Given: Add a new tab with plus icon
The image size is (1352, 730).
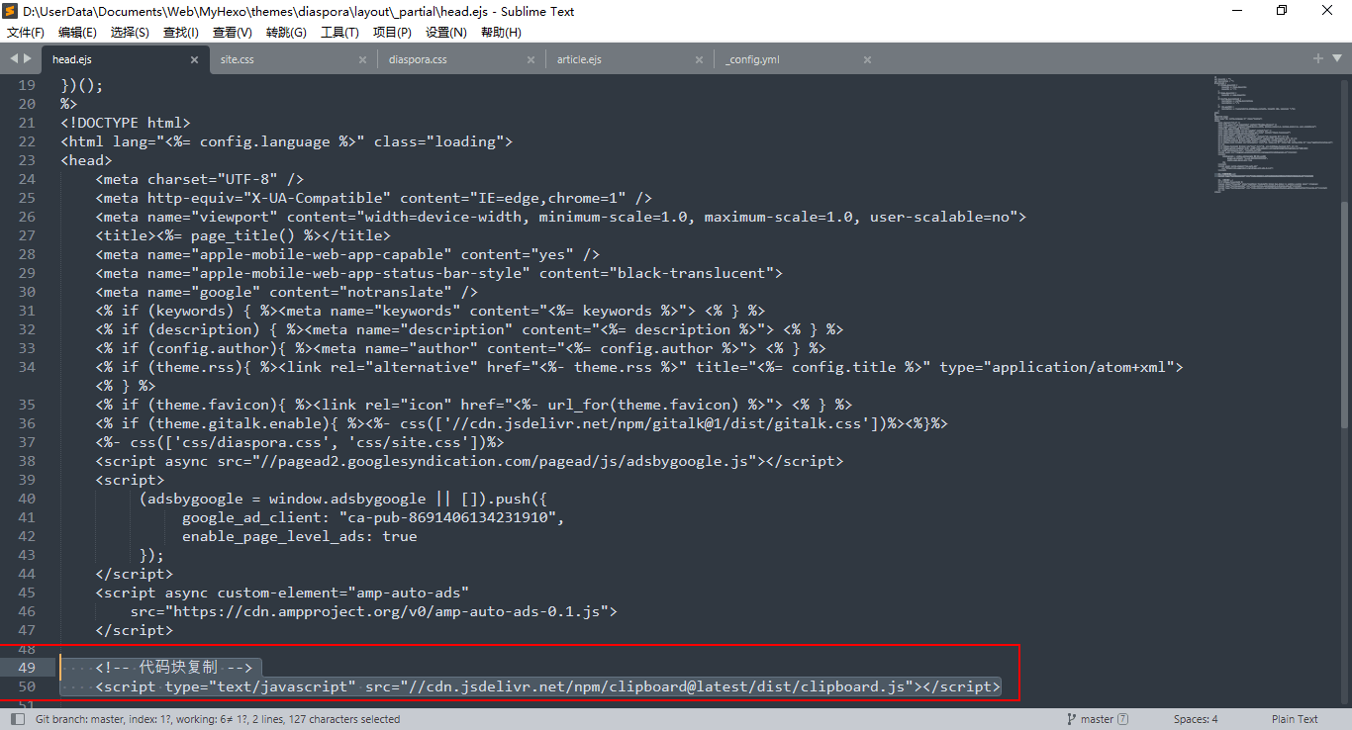Looking at the screenshot, I should coord(1318,59).
